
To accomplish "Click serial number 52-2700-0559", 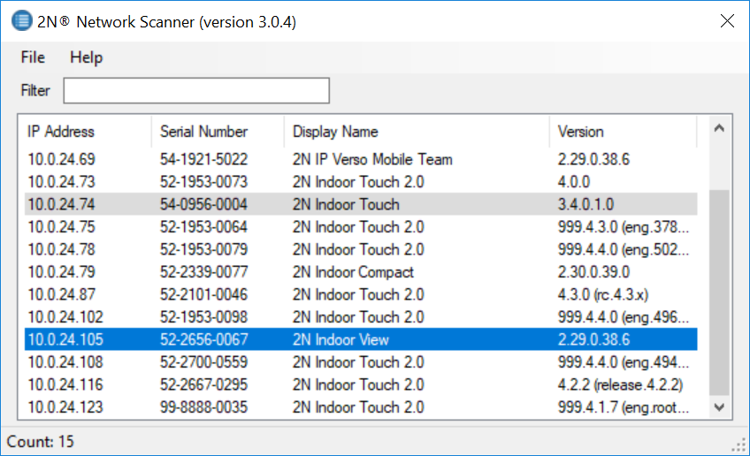I will [x=203, y=361].
